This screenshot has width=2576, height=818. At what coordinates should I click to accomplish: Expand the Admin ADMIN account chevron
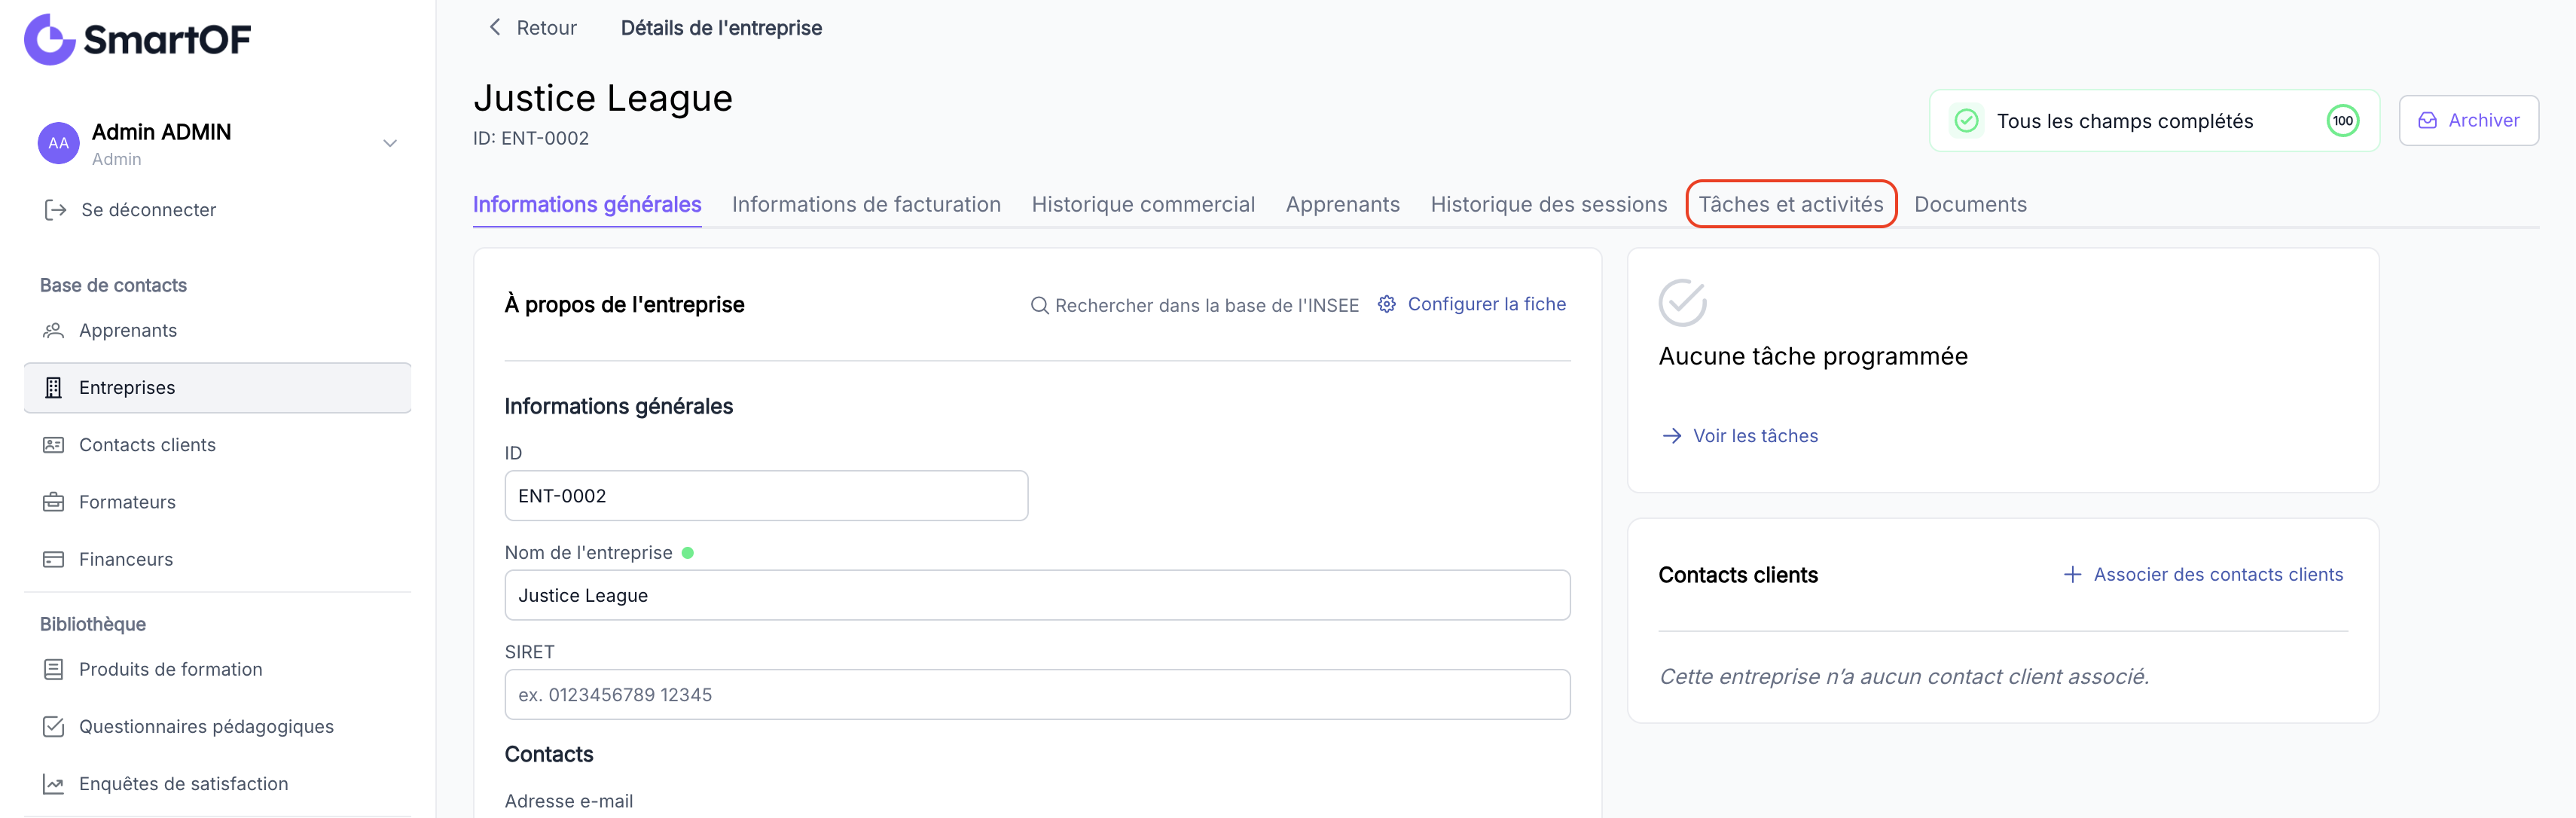pos(390,143)
